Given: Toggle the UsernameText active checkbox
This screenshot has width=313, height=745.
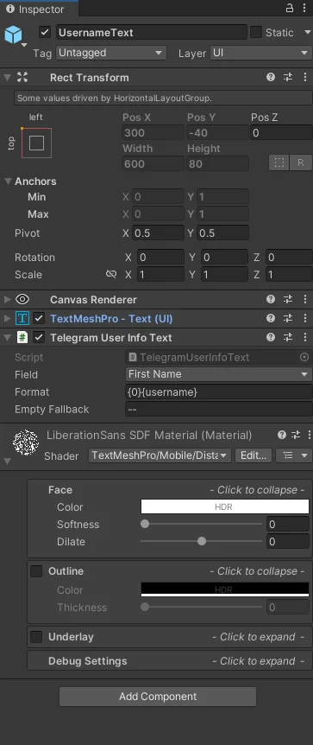Looking at the screenshot, I should (45, 32).
